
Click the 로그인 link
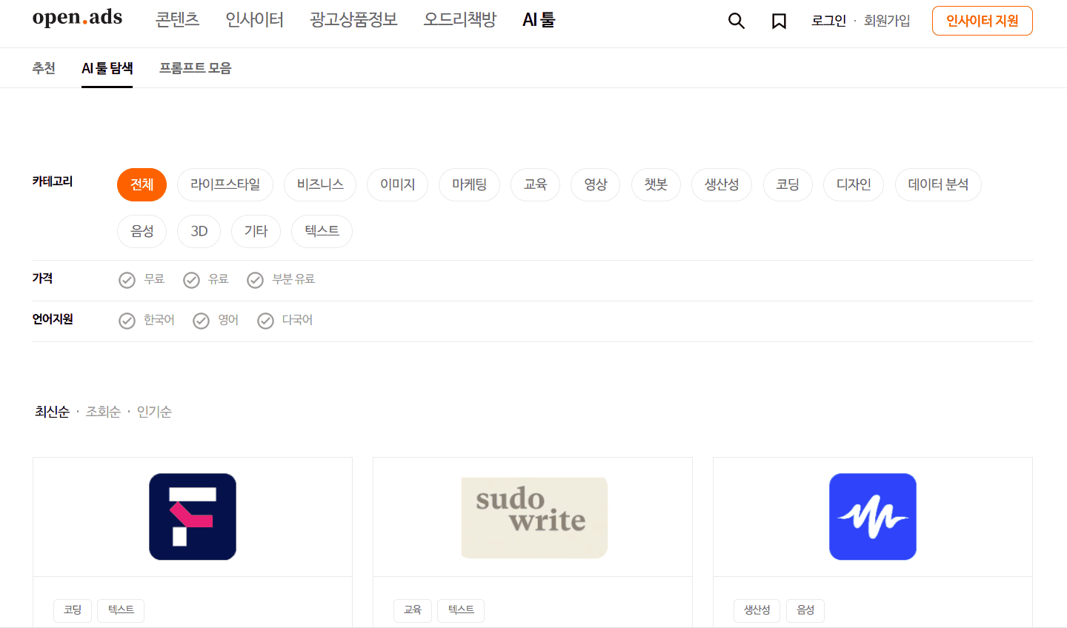point(828,21)
